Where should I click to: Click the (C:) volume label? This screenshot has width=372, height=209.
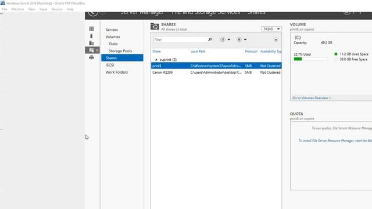298,37
